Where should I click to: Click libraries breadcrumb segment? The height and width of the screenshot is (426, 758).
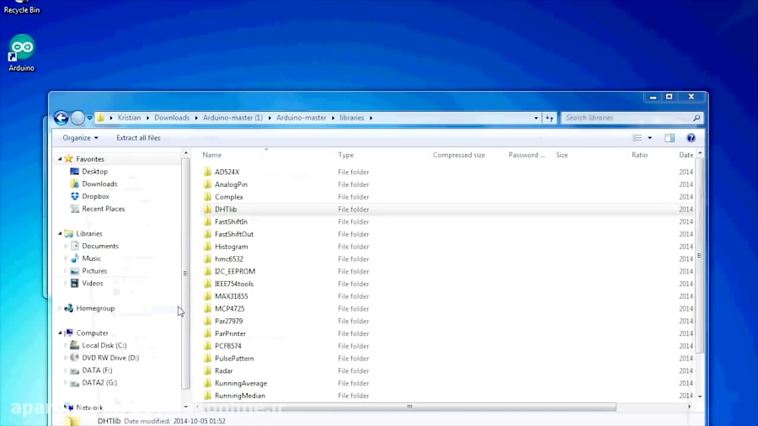point(351,118)
